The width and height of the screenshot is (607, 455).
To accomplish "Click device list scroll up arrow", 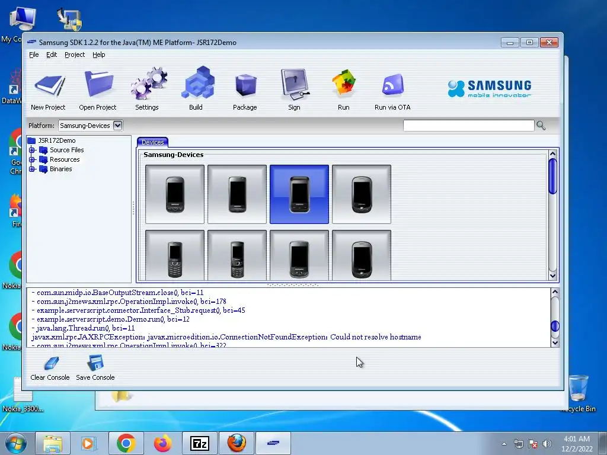I will click(x=553, y=154).
